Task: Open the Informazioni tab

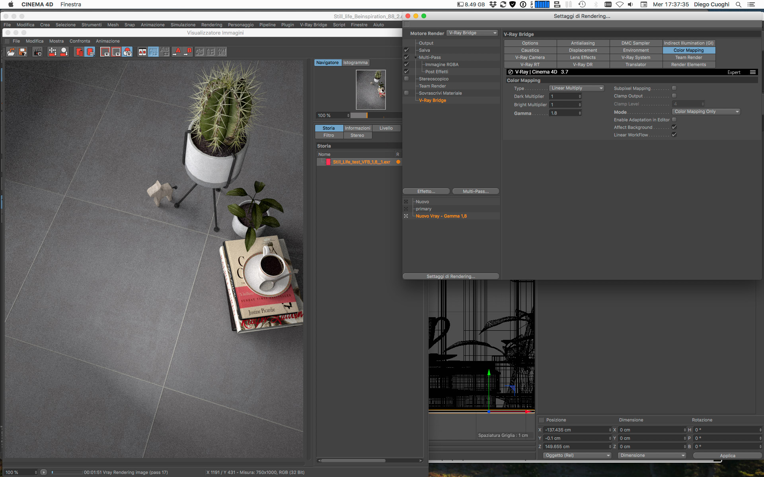Action: [358, 128]
